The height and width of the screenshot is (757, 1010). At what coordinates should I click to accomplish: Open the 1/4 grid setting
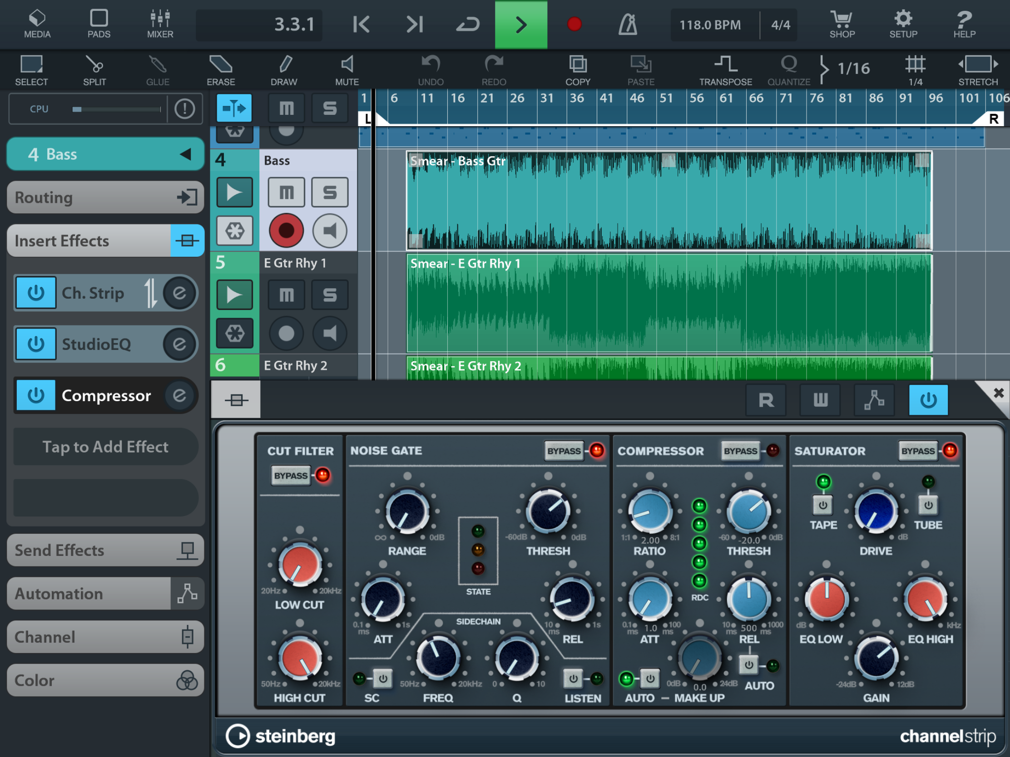pos(916,70)
